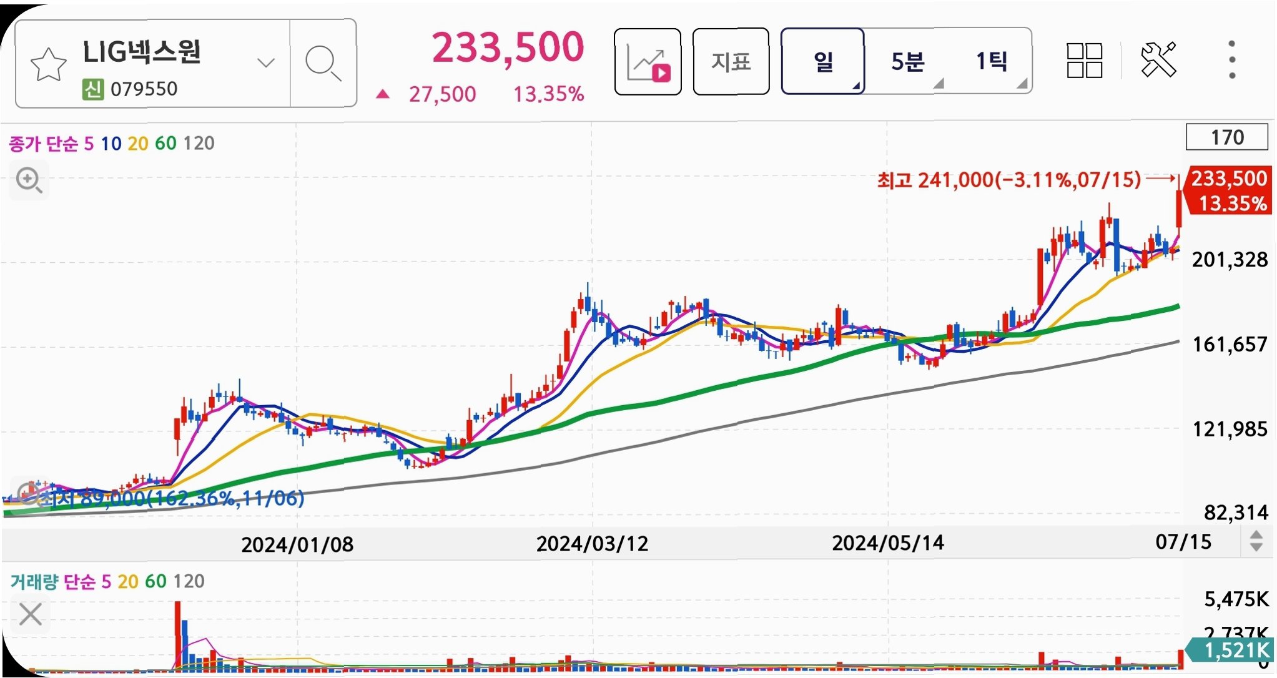1277x678 pixels.
Task: Open the chart replay icon
Action: [x=648, y=62]
